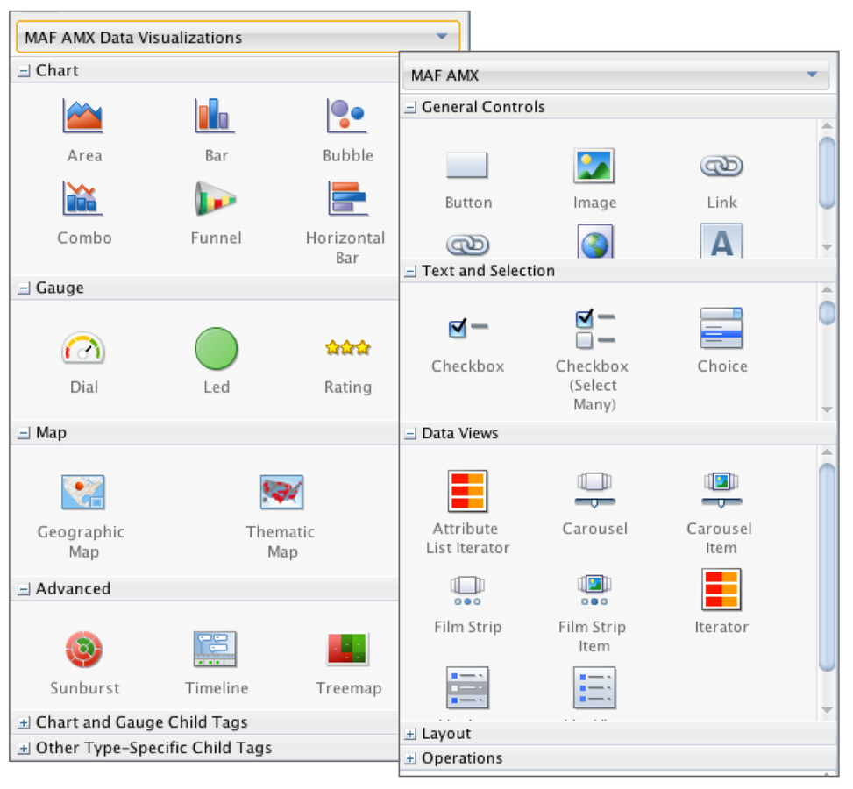Click the General Controls scrollbar thumb
853x789 pixels.
(828, 173)
